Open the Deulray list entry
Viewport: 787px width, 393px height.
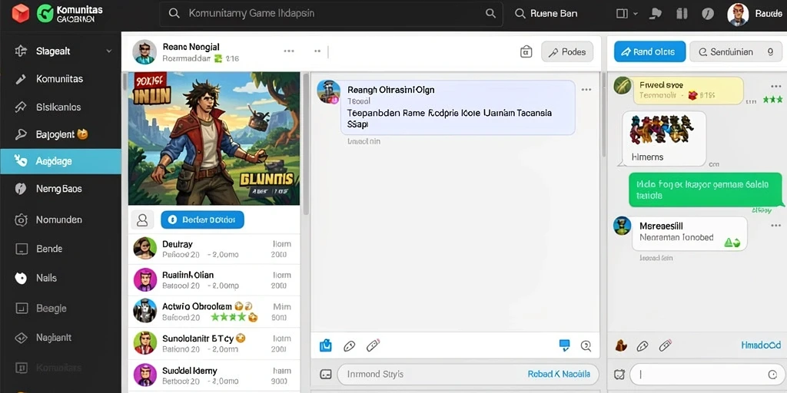coord(214,249)
